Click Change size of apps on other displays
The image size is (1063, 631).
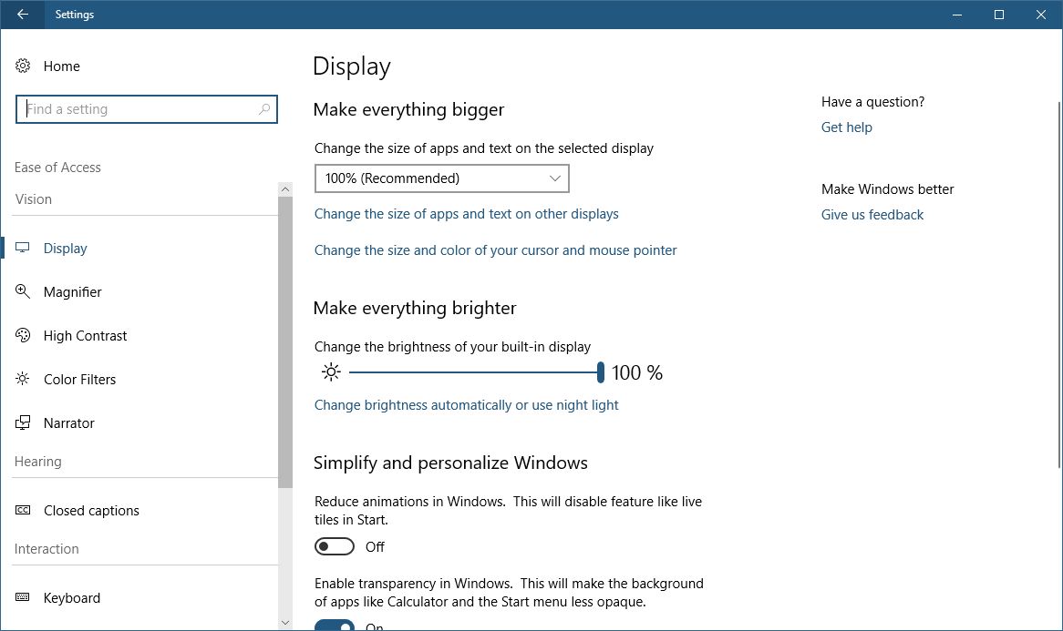tap(467, 214)
